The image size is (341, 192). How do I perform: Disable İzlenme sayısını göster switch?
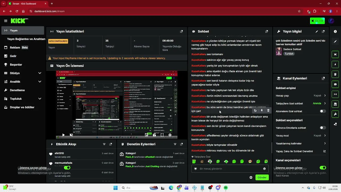tap(323, 168)
